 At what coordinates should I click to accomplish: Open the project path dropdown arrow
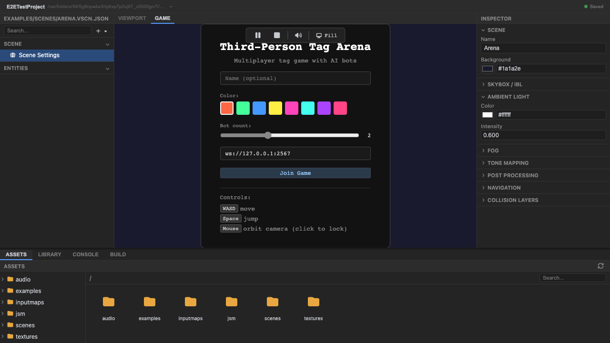click(x=171, y=7)
